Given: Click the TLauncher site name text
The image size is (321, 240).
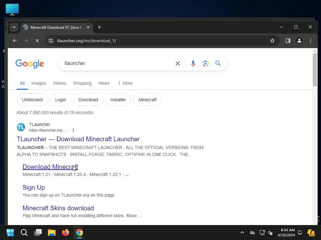Looking at the screenshot, I should [x=39, y=124].
